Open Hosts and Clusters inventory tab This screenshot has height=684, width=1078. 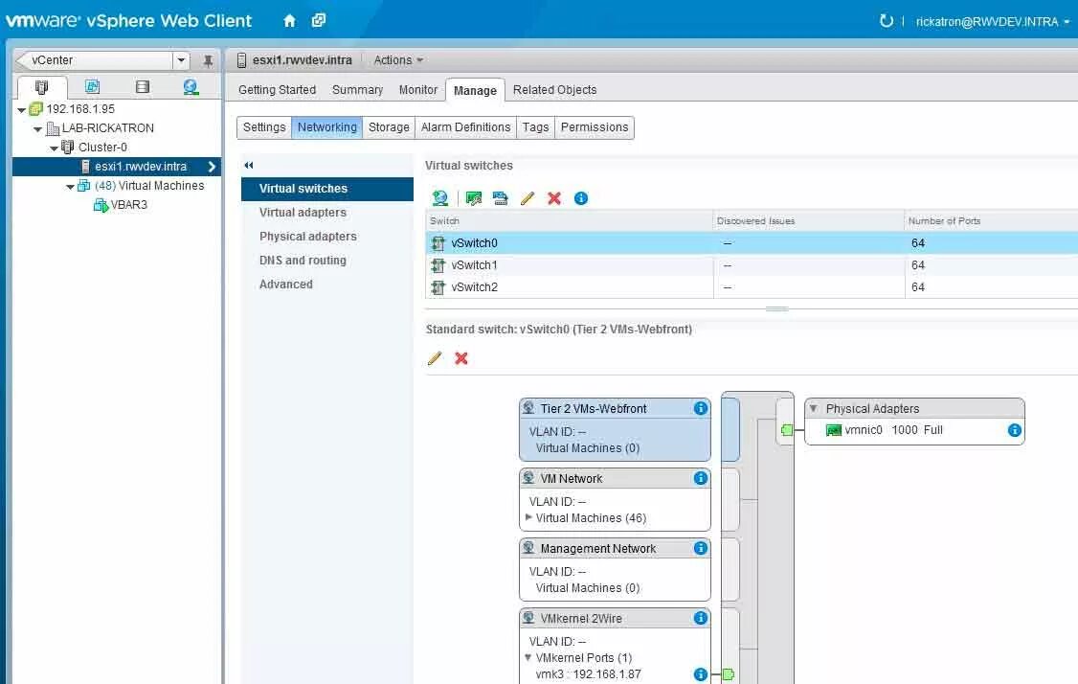(42, 87)
